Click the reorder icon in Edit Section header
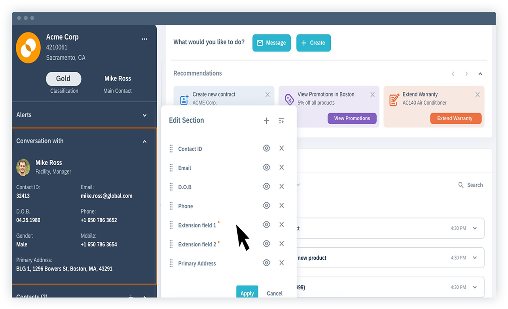Image resolution: width=508 pixels, height=309 pixels. pyautogui.click(x=281, y=120)
